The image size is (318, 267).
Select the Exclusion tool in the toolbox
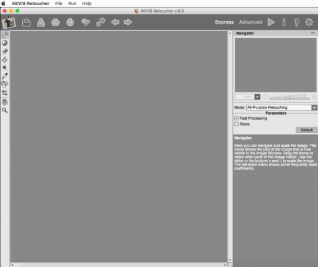click(x=5, y=43)
